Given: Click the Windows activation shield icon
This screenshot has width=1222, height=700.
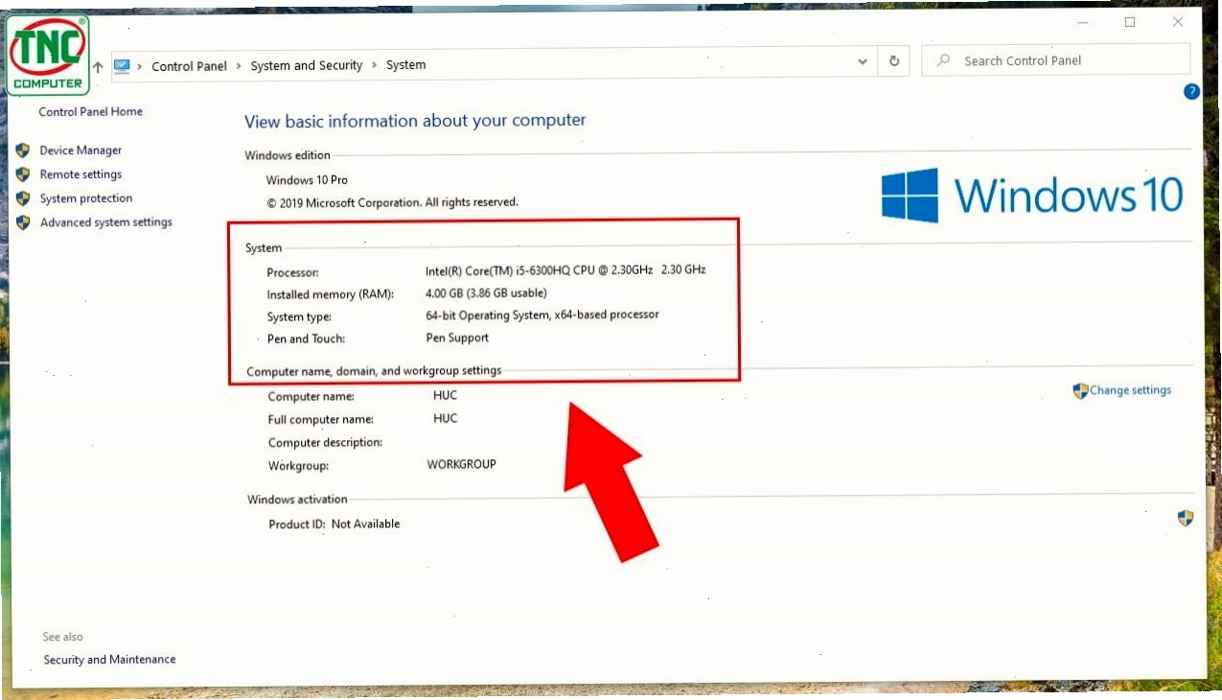Looking at the screenshot, I should [1186, 519].
